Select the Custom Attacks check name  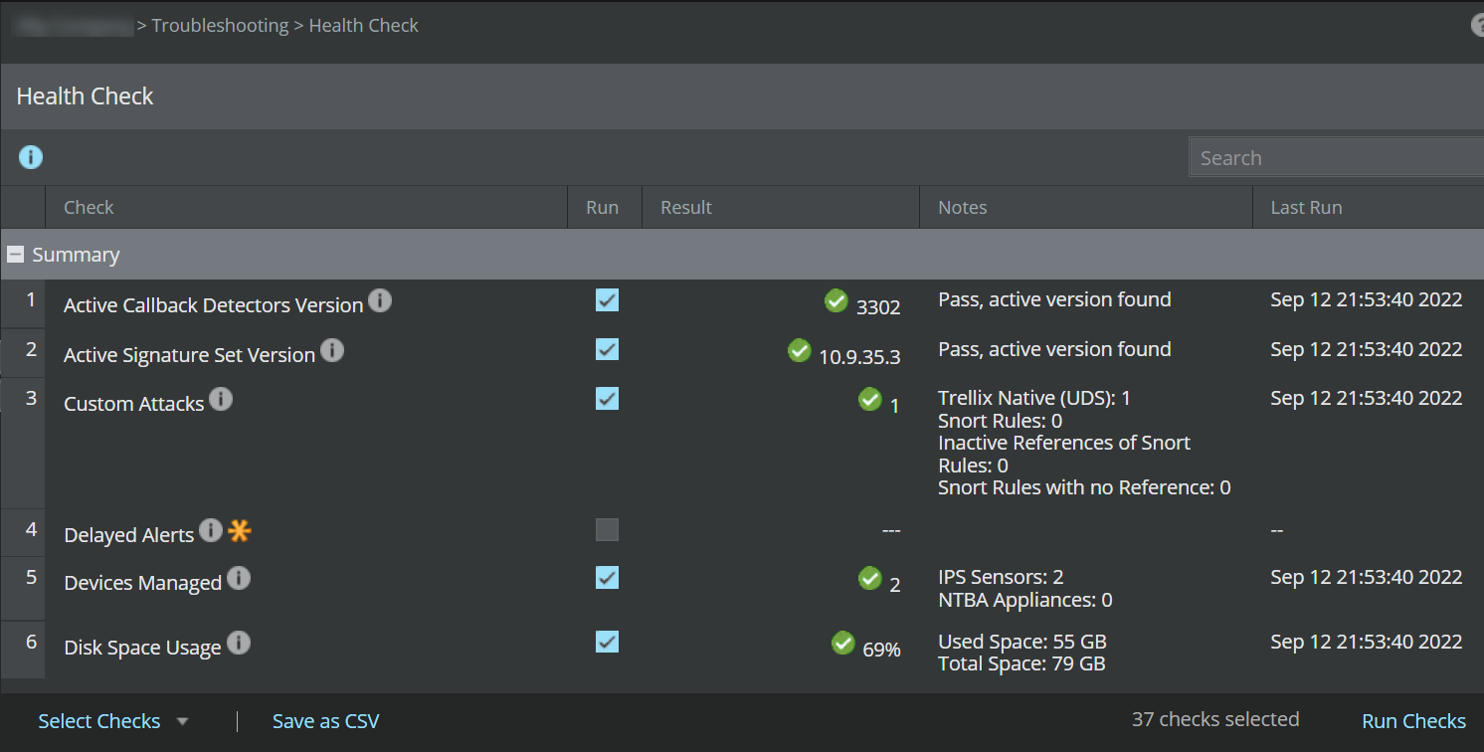[133, 404]
